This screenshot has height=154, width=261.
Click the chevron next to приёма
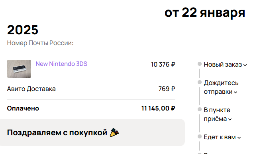(x=230, y=119)
